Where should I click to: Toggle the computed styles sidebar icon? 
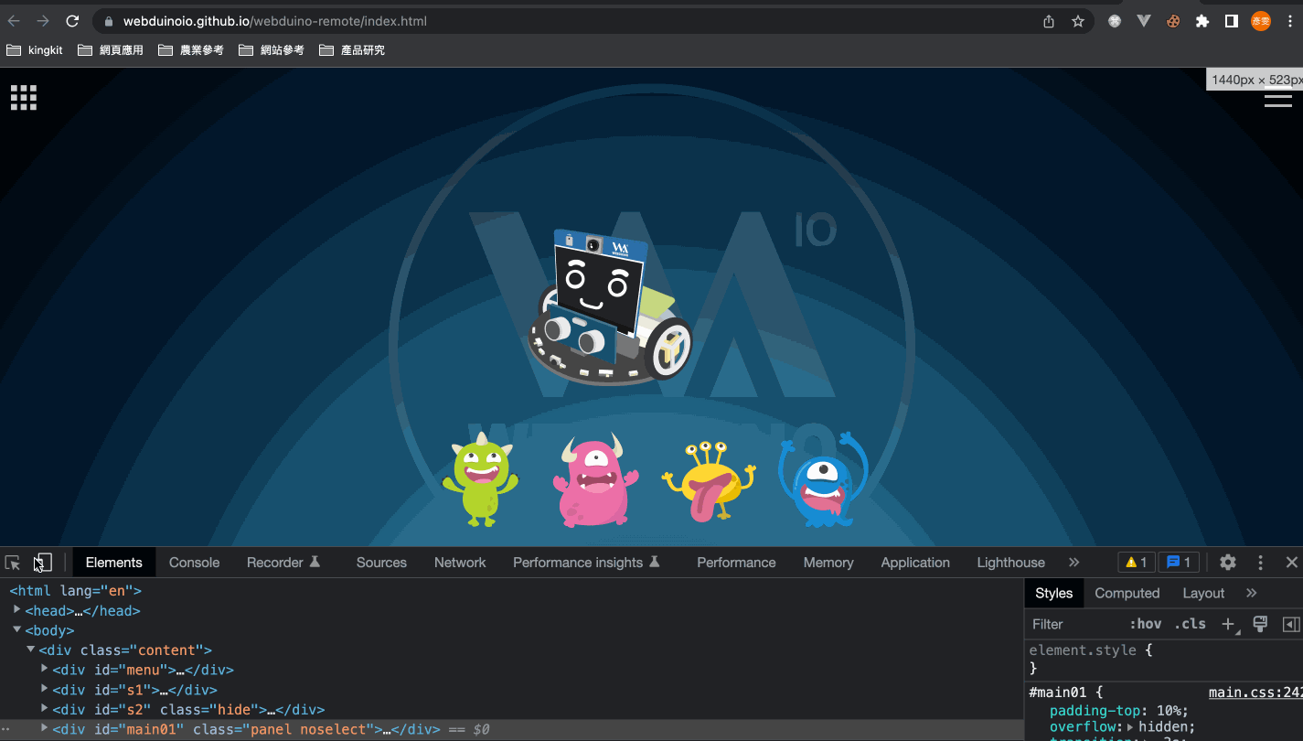(1291, 624)
